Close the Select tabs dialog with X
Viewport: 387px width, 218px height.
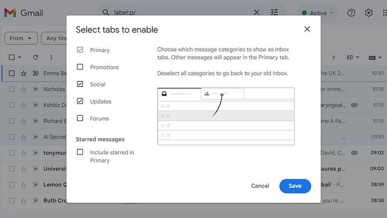(x=307, y=29)
